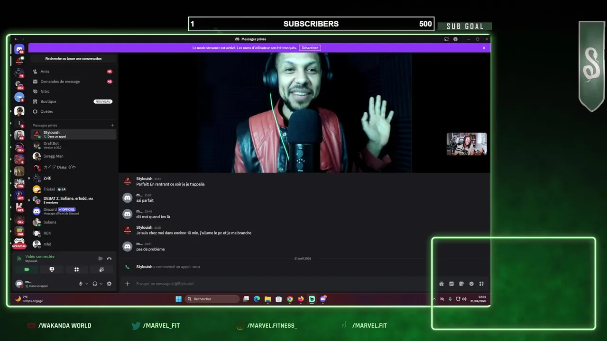The image size is (607, 341).
Task: Start screen sharing in the call
Action: pos(52,269)
